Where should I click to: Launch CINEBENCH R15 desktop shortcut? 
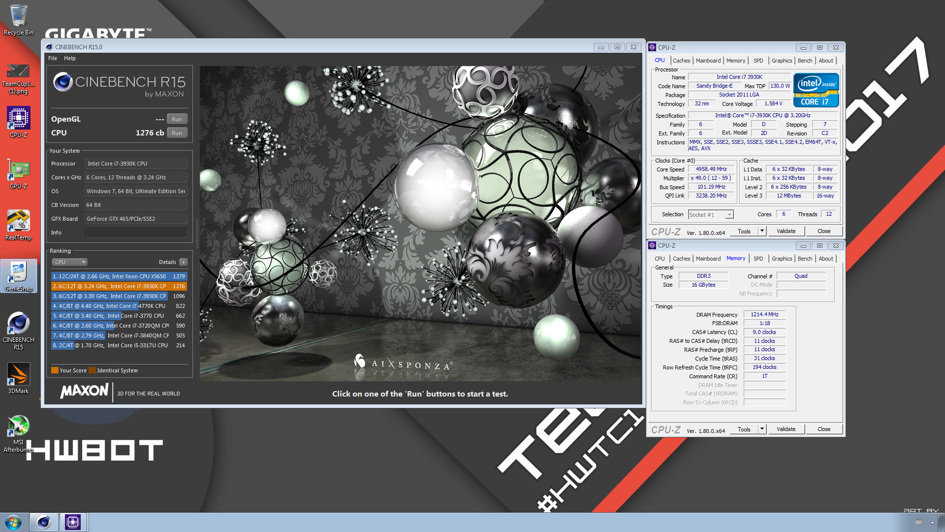[18, 331]
